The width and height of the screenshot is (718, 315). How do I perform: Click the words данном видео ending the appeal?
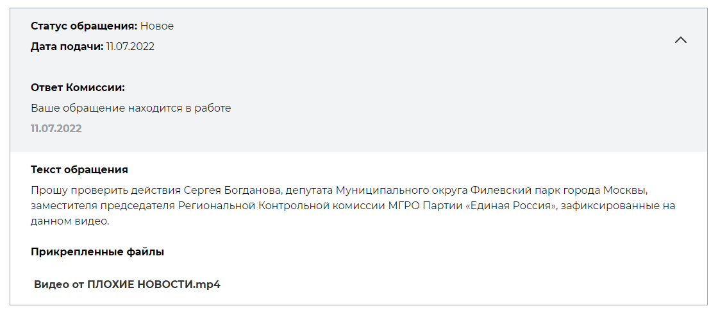pos(70,221)
